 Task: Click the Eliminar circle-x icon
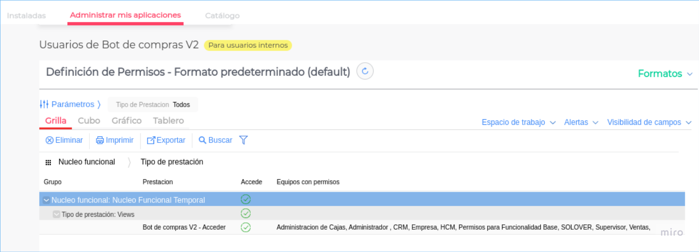click(50, 140)
